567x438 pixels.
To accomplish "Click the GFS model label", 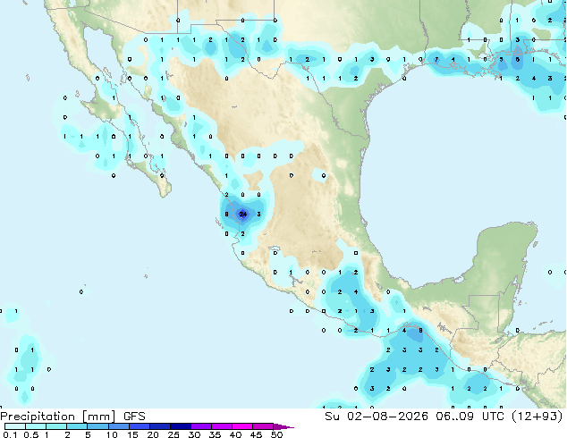I will point(134,417).
